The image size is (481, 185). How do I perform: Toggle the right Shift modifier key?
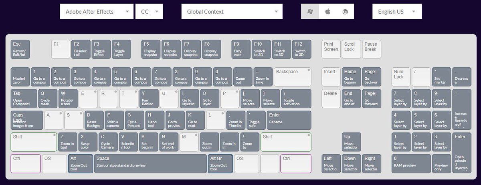(x=286, y=142)
